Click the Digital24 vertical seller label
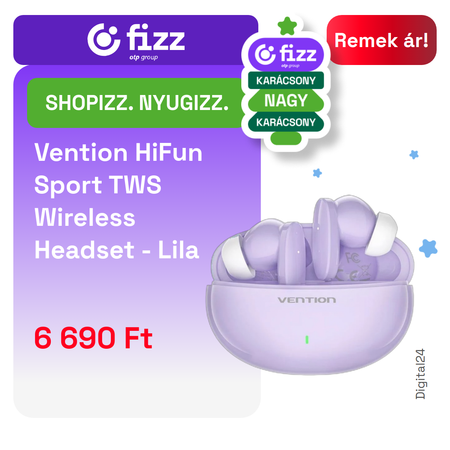Image resolution: width=450 pixels, height=450 pixels. (420, 374)
